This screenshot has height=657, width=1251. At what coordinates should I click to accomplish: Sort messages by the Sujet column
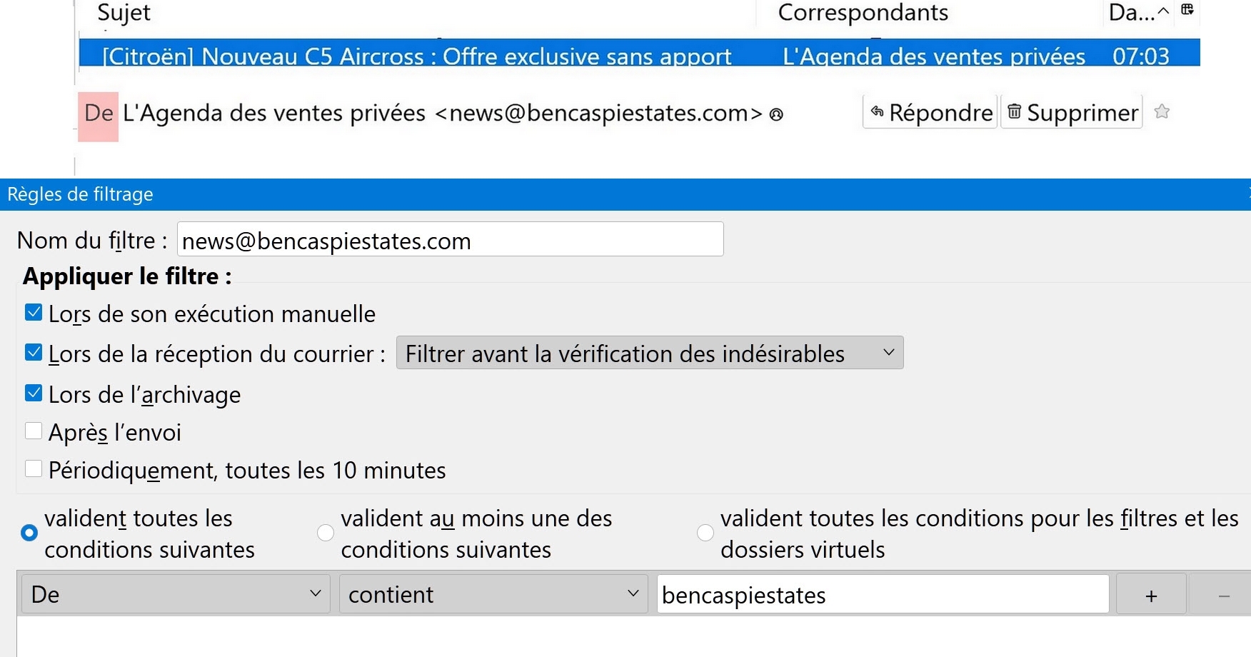click(124, 12)
